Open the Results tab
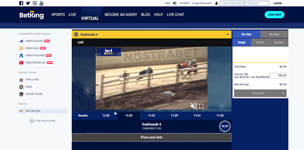This screenshot has height=150, width=304. point(83,115)
